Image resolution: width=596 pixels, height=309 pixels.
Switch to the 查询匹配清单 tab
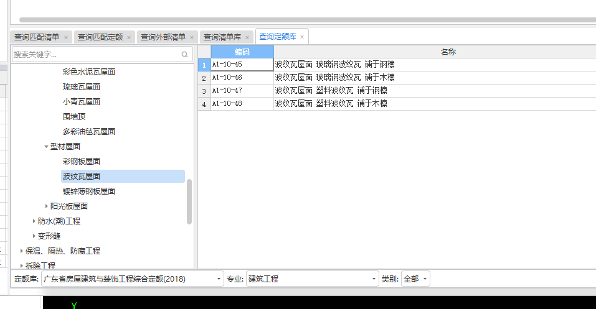37,37
